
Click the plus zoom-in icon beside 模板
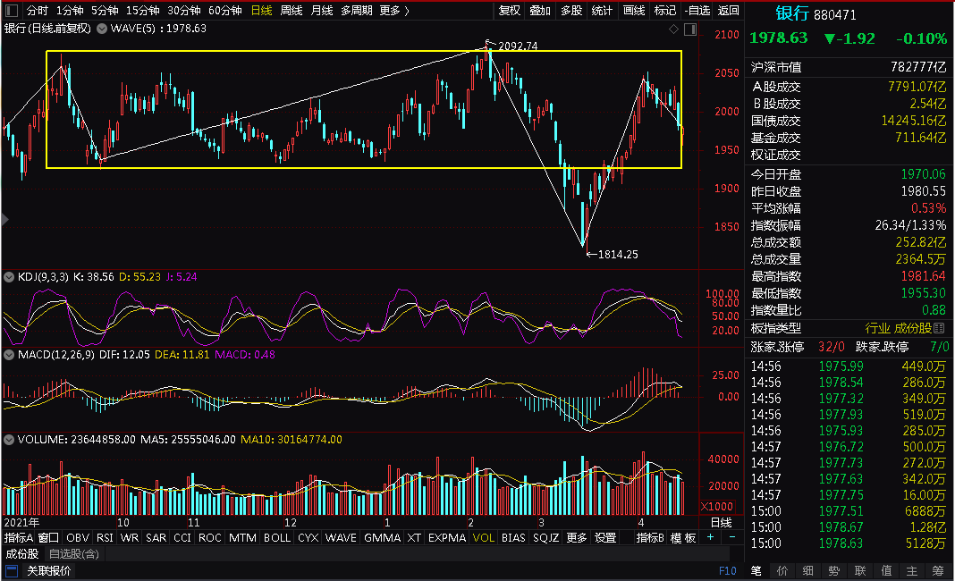(710, 537)
